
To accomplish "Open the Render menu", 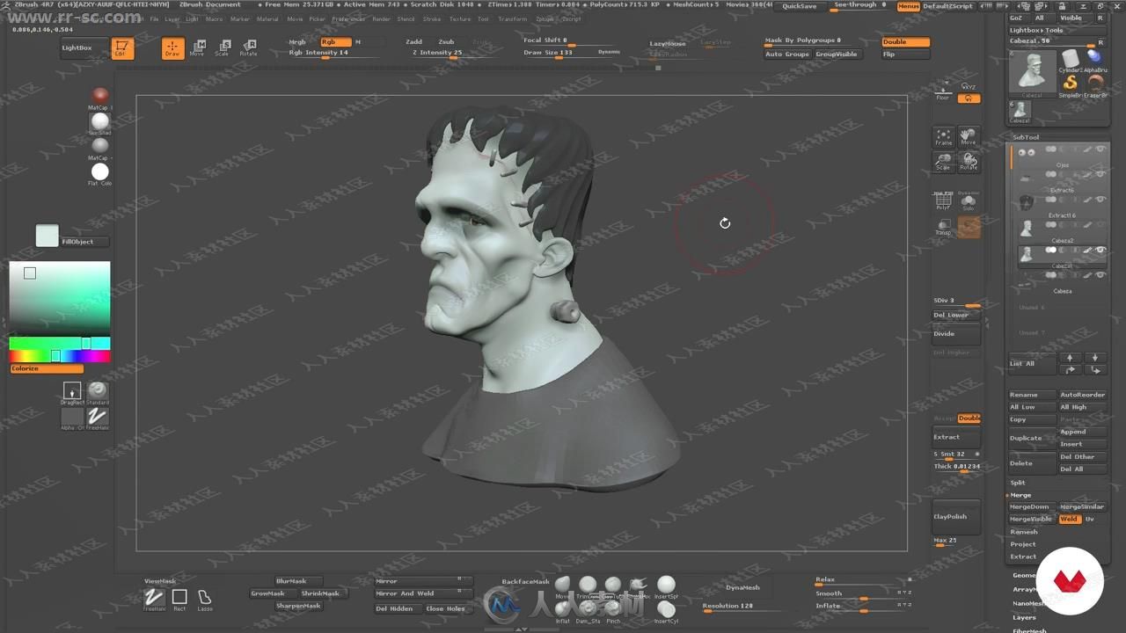I will pyautogui.click(x=381, y=18).
